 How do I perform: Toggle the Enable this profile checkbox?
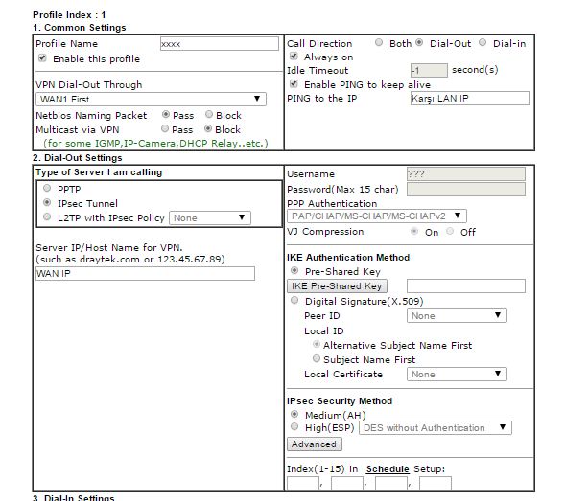[42, 57]
